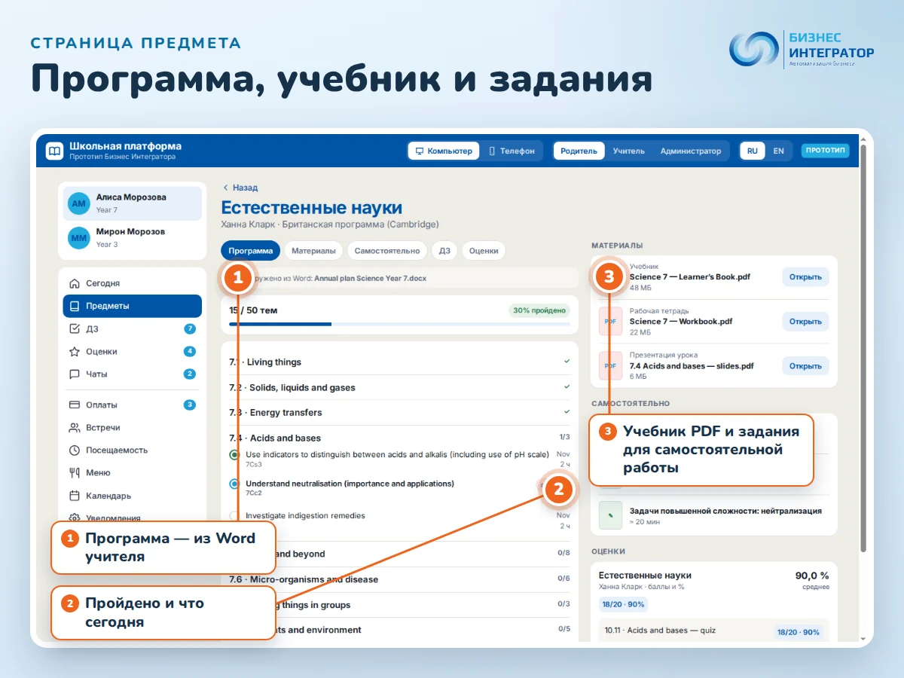Expand 7.2 Solids, liquids and gases
Image resolution: width=904 pixels, height=678 pixels.
tap(399, 387)
